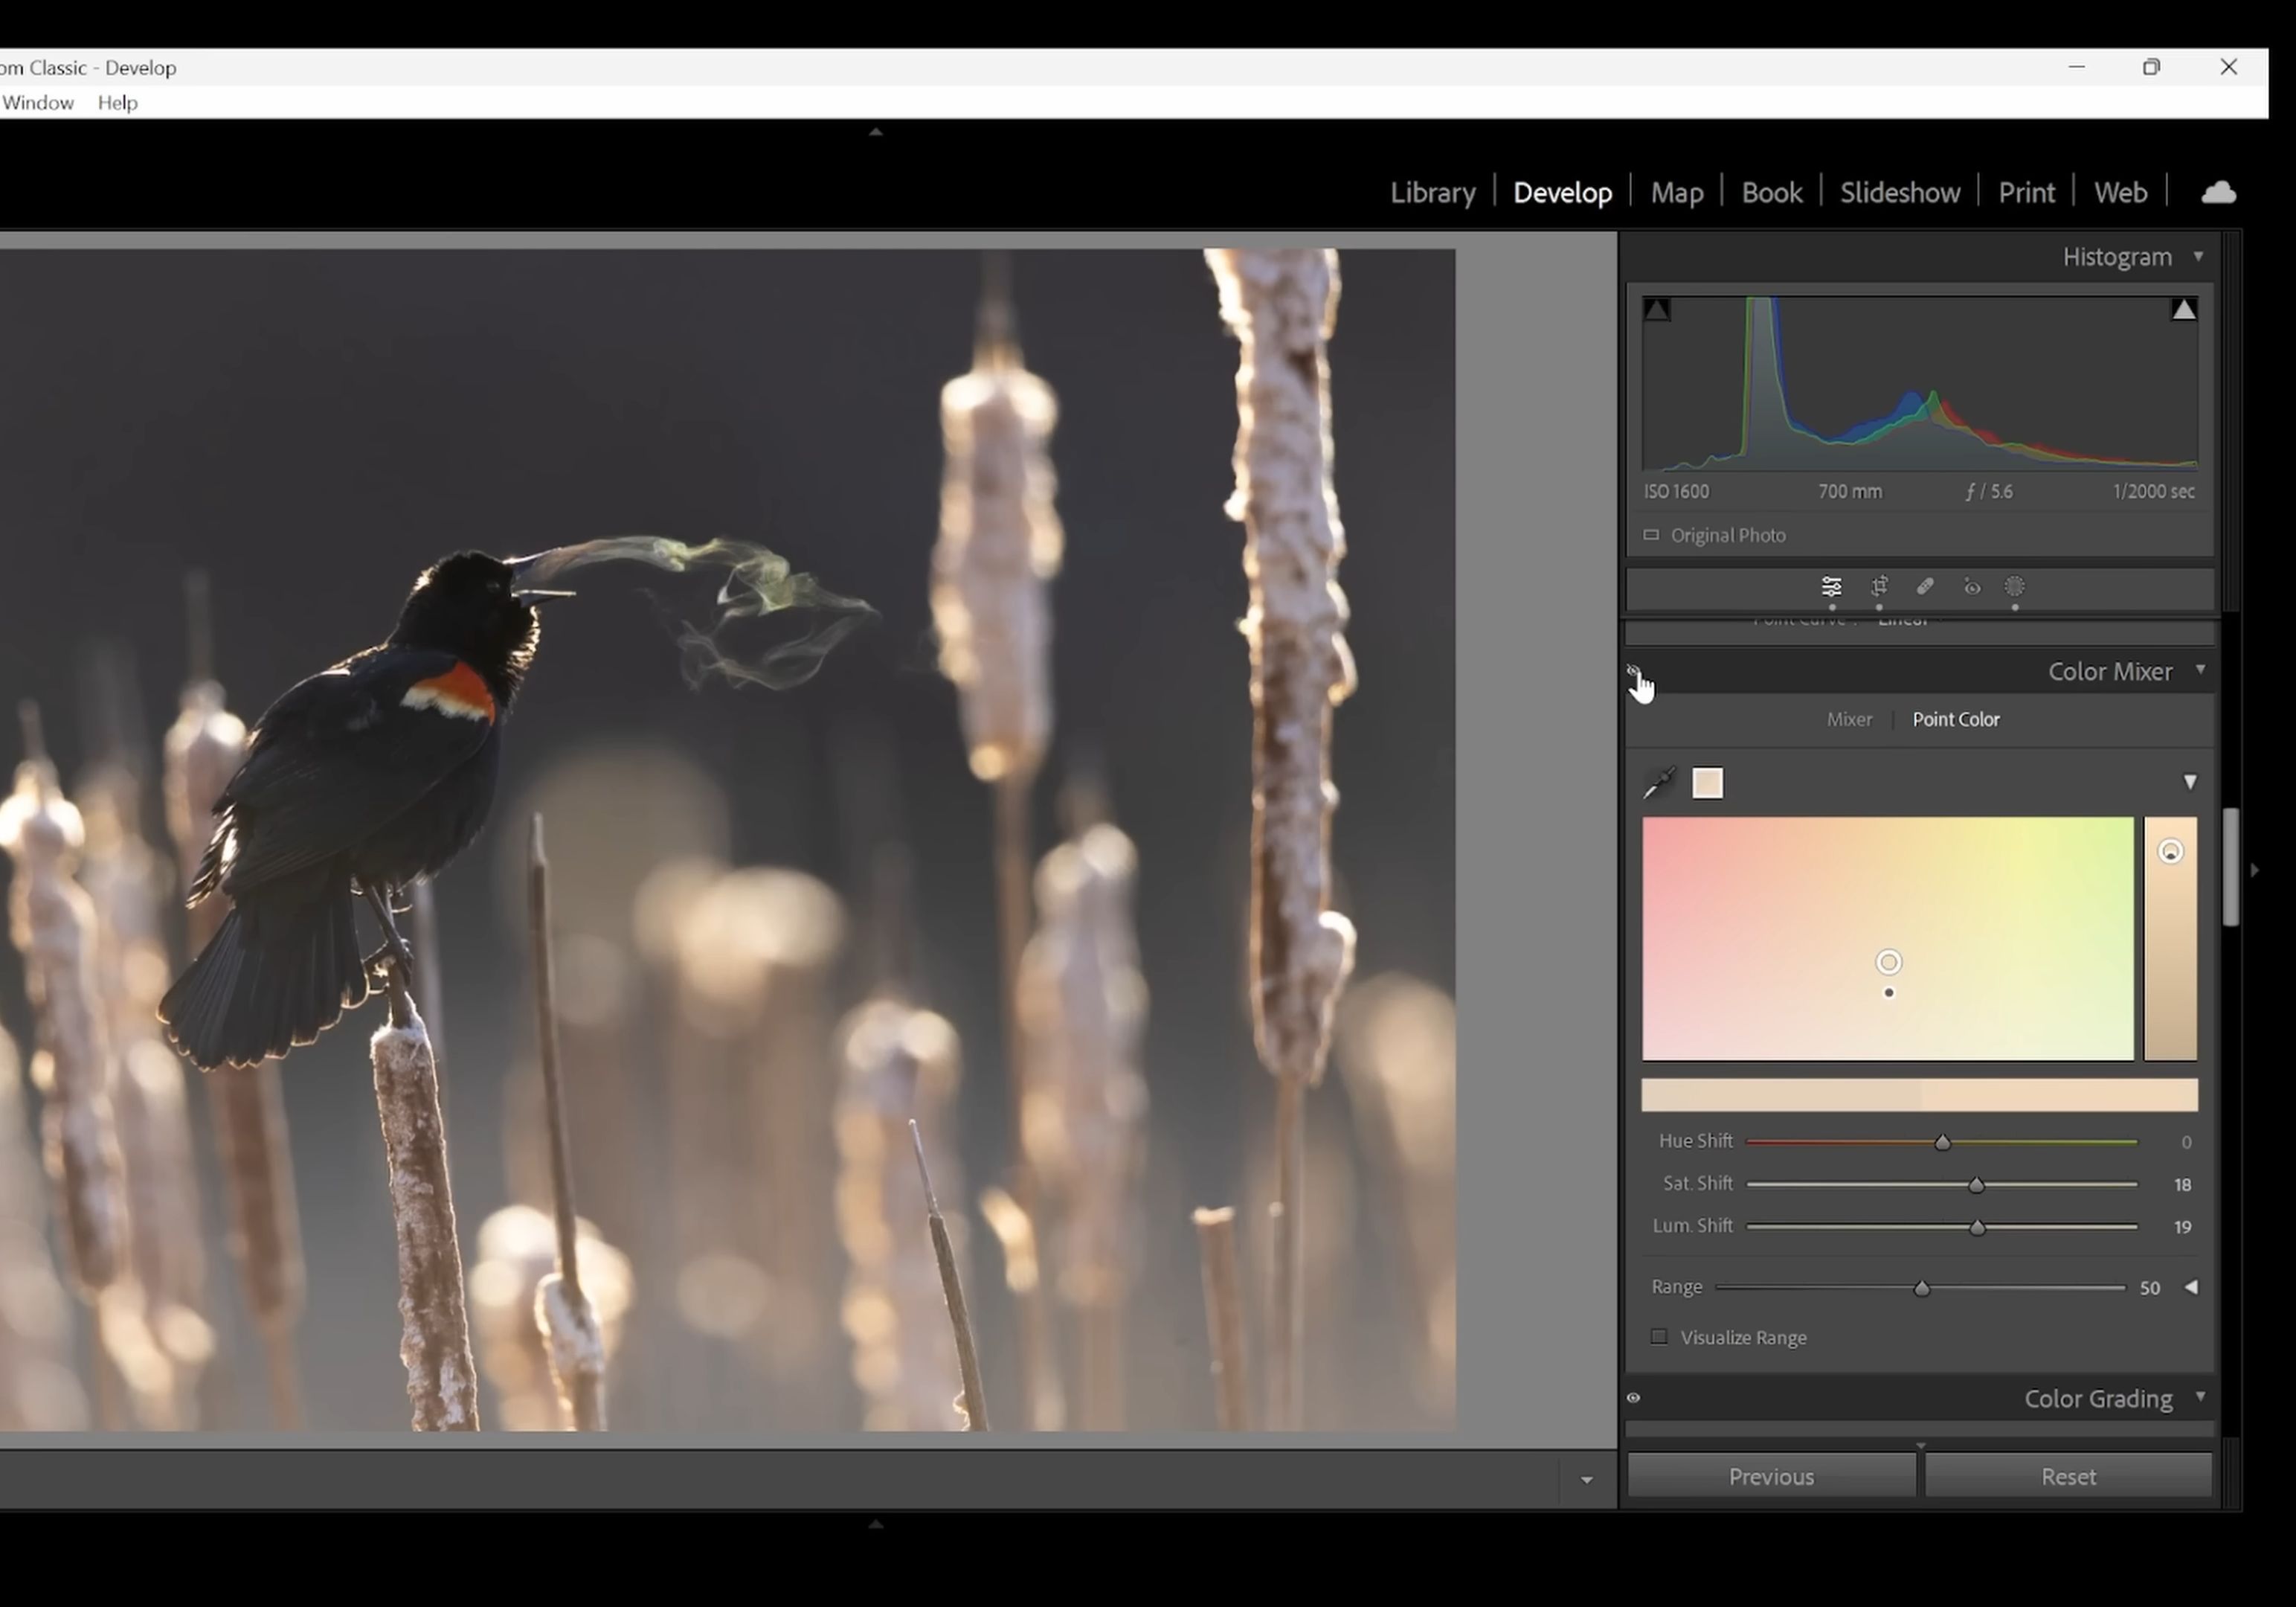Image resolution: width=2296 pixels, height=1607 pixels.
Task: Toggle the Color Grading panel eye switch
Action: (1634, 1398)
